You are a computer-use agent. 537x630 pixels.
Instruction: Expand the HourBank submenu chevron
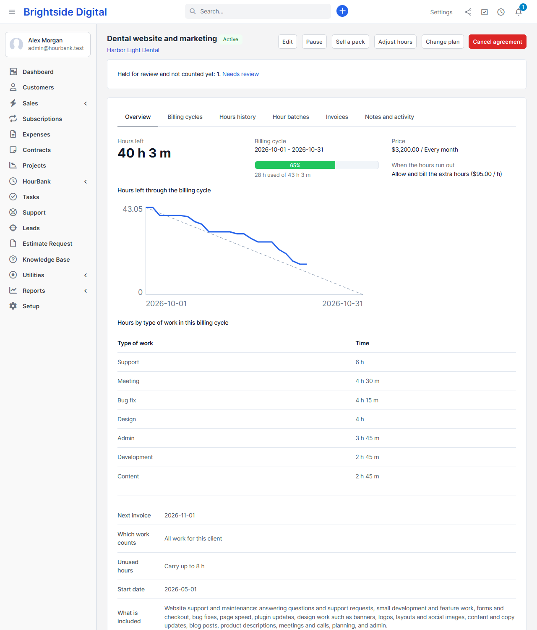tap(86, 181)
